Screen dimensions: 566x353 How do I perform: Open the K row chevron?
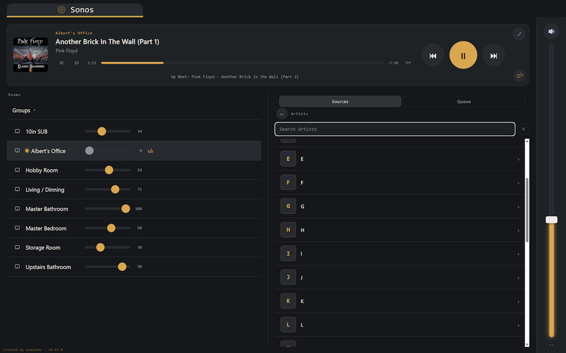(x=519, y=302)
